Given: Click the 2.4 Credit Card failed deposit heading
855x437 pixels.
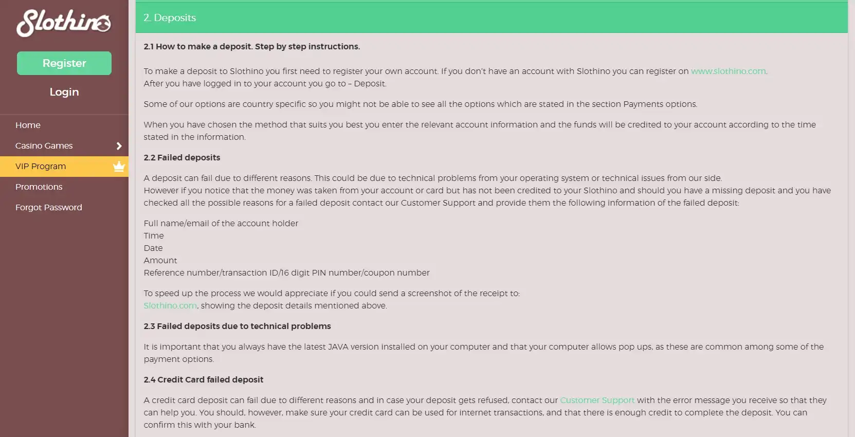Looking at the screenshot, I should click(204, 379).
